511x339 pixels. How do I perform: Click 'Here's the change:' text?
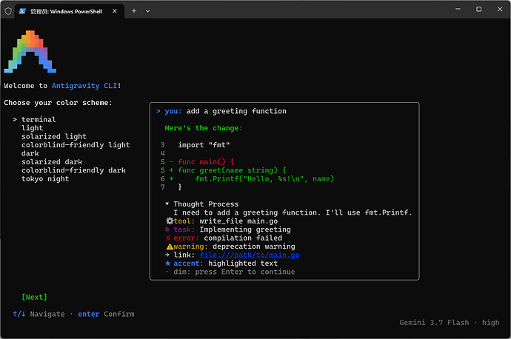204,128
